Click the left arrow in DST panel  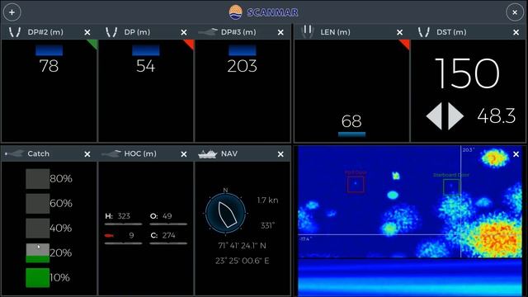coord(434,115)
